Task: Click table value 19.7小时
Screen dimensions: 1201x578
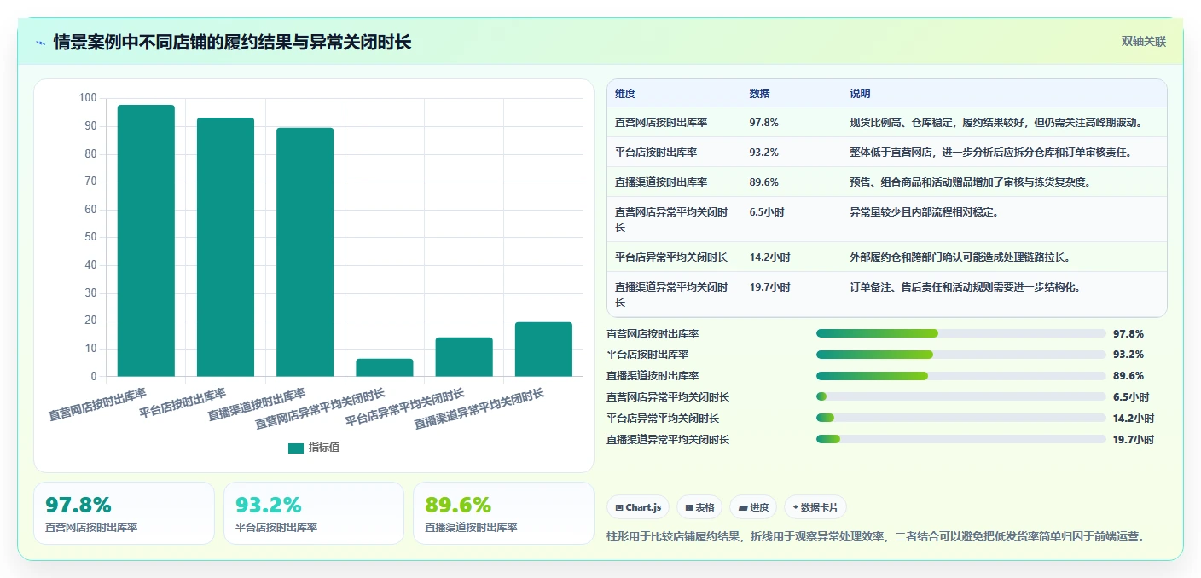Action: [770, 287]
